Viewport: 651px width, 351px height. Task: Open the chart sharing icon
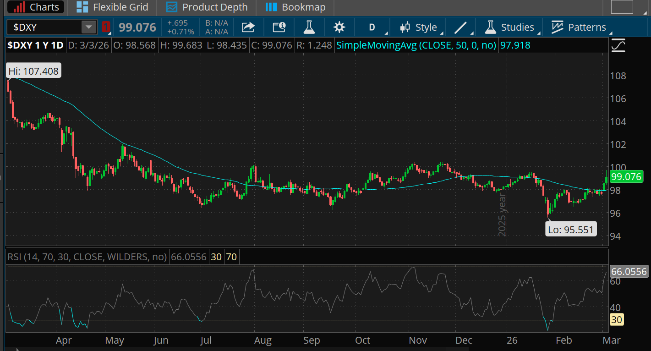(x=248, y=27)
